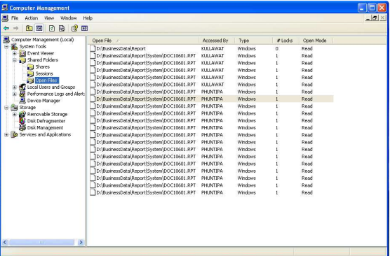Expand the Services and Applications node
This screenshot has width=390, height=256.
tap(6, 135)
